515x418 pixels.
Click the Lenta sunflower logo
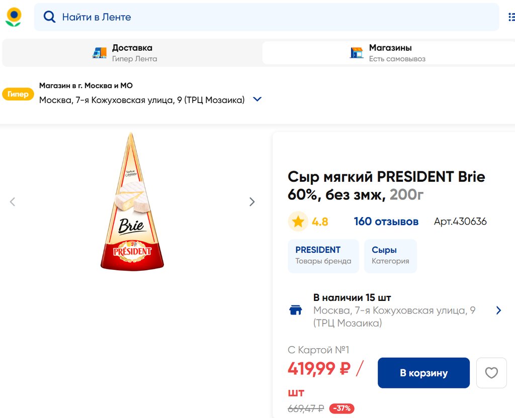14,17
